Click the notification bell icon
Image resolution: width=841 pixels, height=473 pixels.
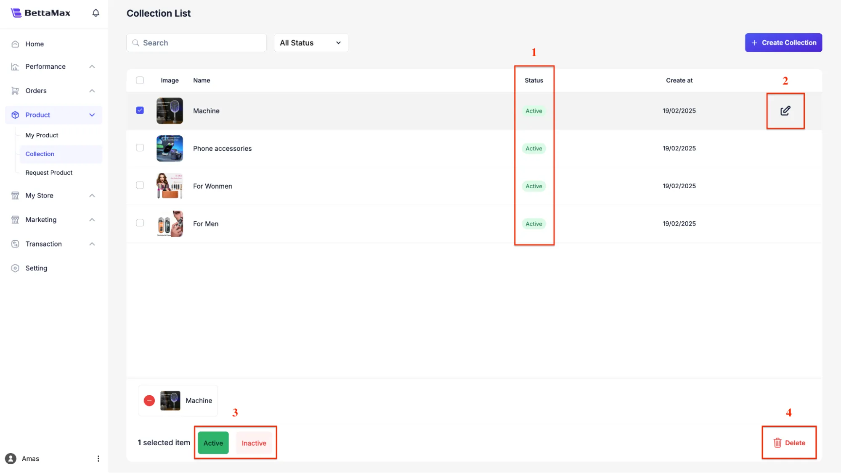click(96, 13)
